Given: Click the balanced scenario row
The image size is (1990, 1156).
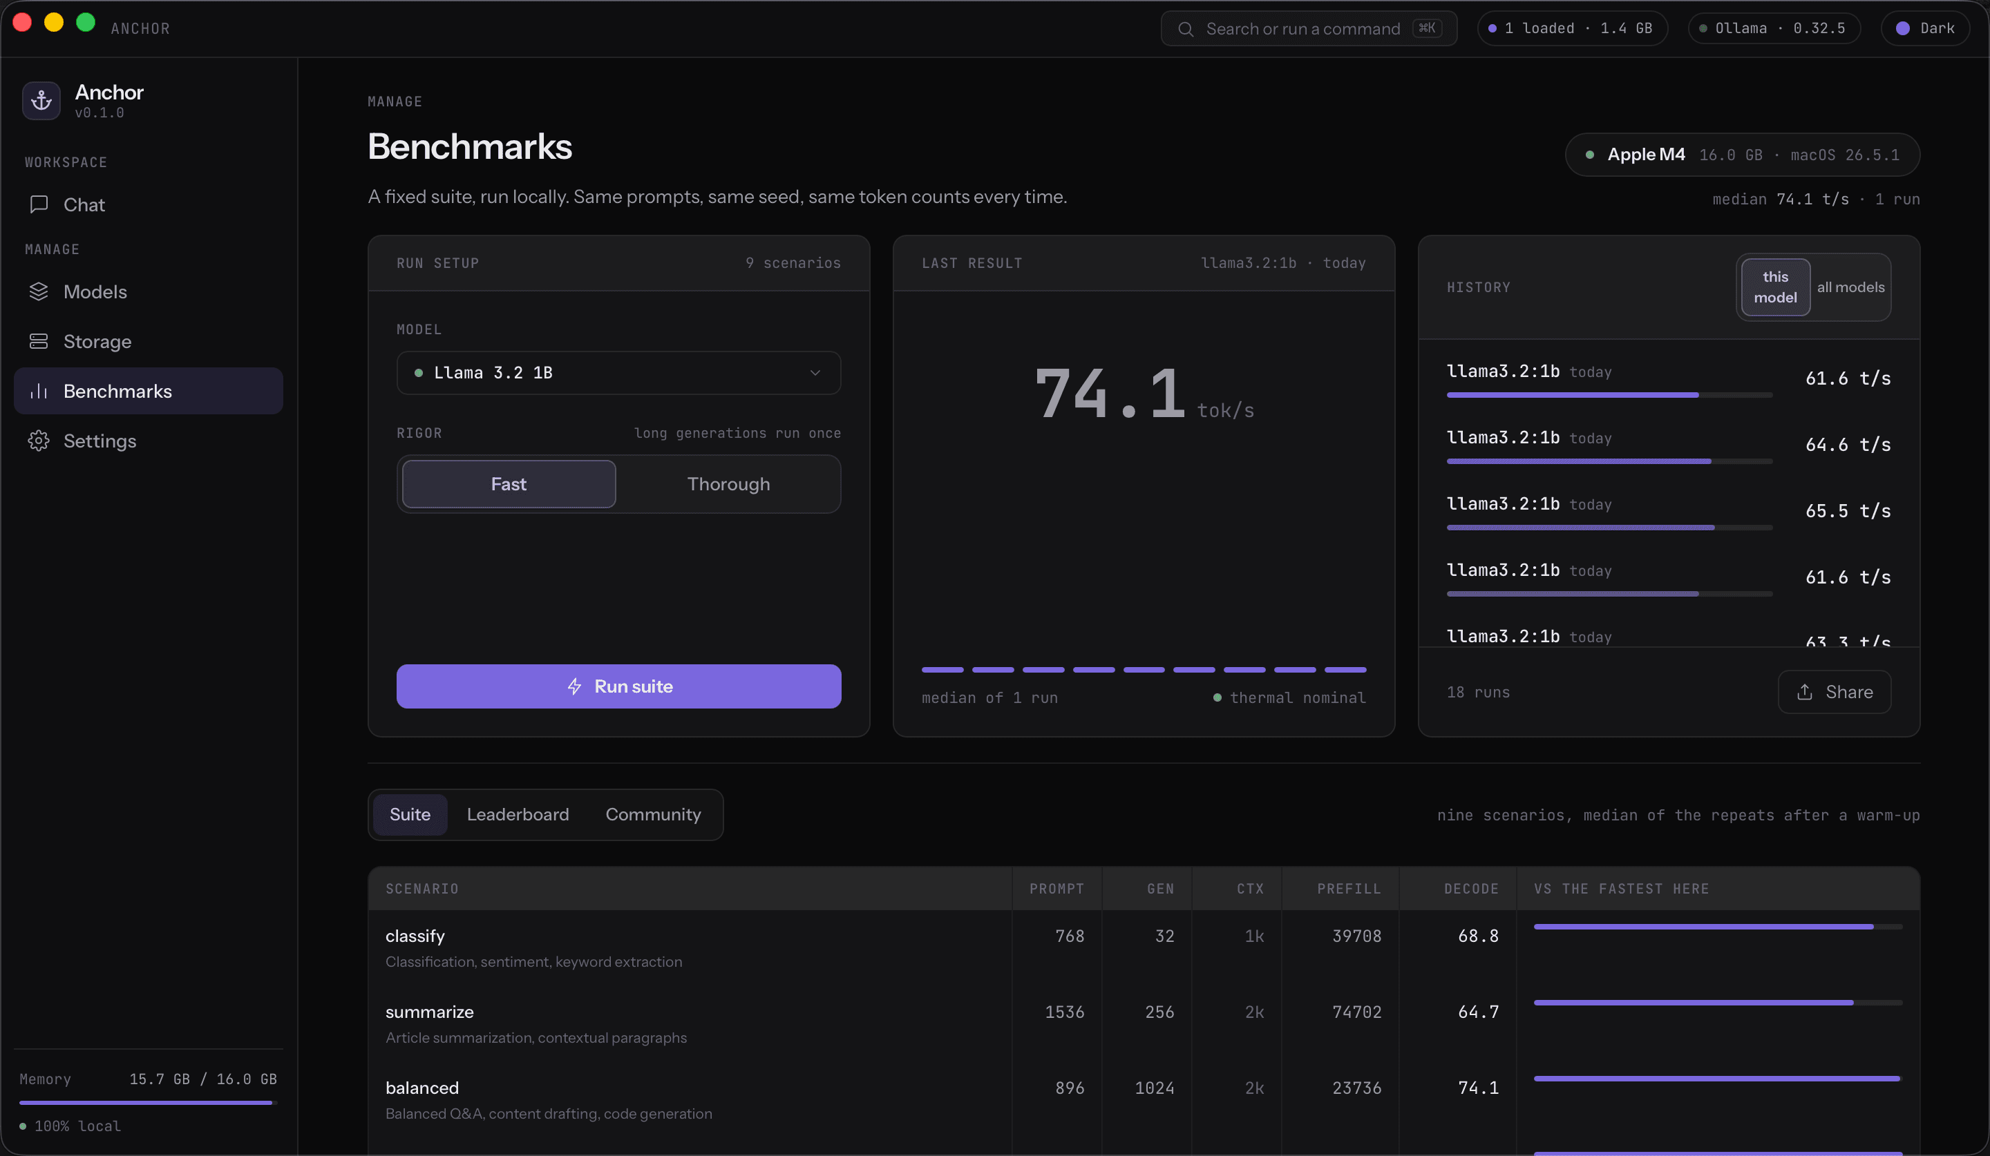Looking at the screenshot, I should coord(1144,1099).
